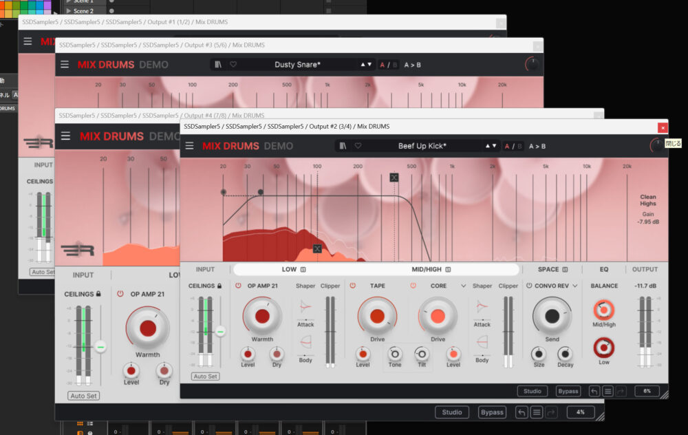The height and width of the screenshot is (435, 688).
Task: Click the TAPE Level knob
Action: click(x=363, y=354)
